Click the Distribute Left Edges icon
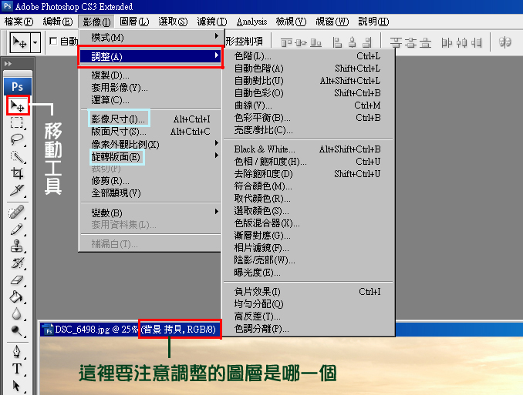The image size is (523, 395). (x=447, y=42)
